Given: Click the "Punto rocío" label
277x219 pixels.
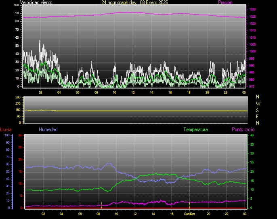Looking at the screenshot, I should (243, 129).
